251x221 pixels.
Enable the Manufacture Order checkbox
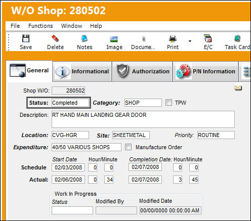coord(128,147)
